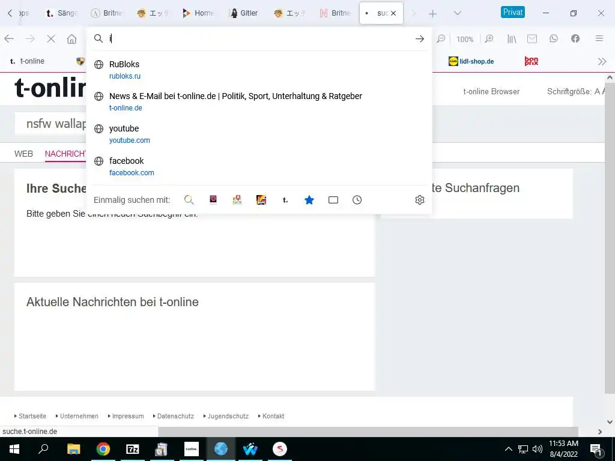
Task: Search once with the pink square engine icon
Action: [213, 200]
